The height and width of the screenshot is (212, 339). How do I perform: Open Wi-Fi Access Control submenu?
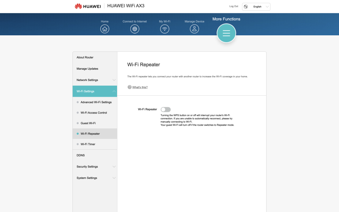(95, 113)
